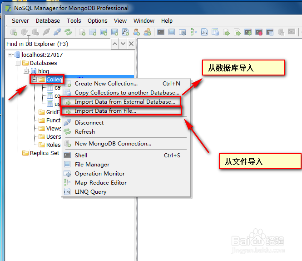Choose File Manager in the context menu
The height and width of the screenshot is (261, 302).
click(x=126, y=164)
